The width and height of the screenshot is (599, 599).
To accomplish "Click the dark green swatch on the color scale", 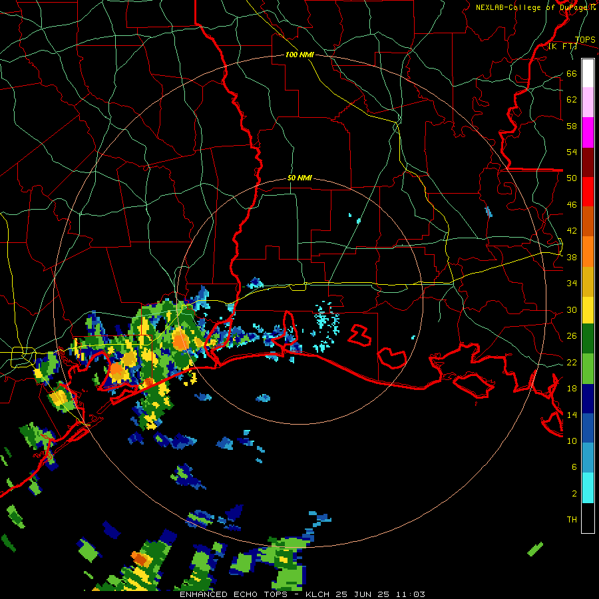I will pyautogui.click(x=588, y=339).
